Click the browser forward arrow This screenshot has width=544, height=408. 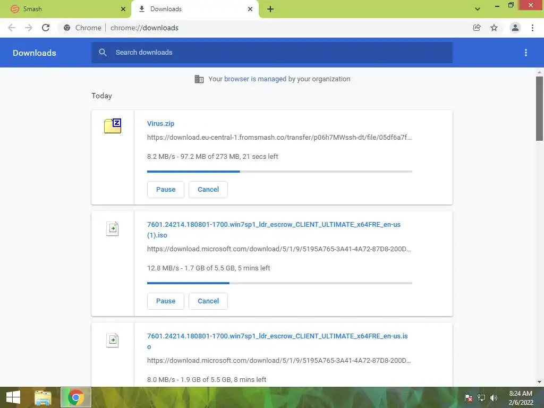[29, 28]
